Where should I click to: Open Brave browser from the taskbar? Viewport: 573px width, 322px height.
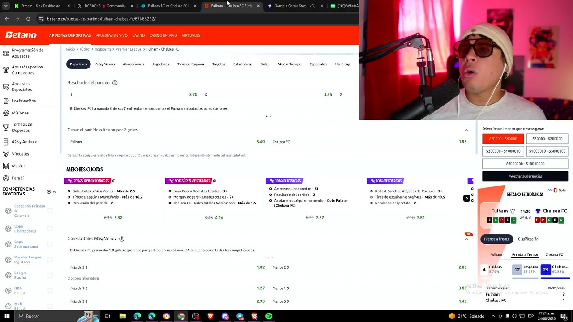(210, 316)
